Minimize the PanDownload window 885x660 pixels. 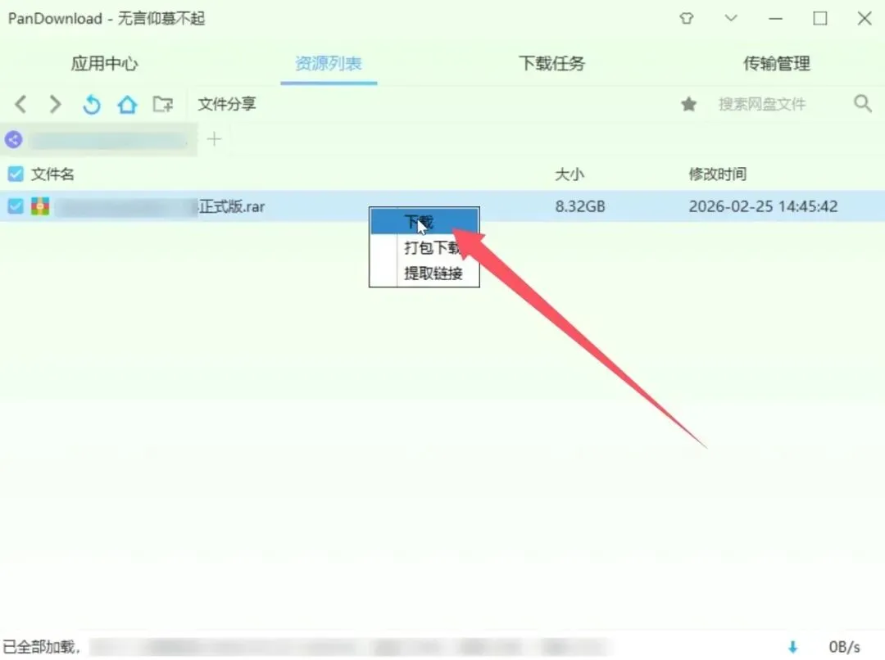pyautogui.click(x=775, y=19)
